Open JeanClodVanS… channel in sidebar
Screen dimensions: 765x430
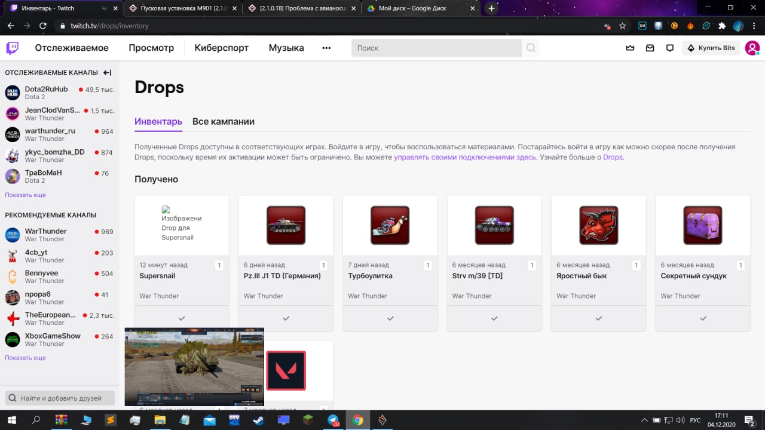coord(60,113)
